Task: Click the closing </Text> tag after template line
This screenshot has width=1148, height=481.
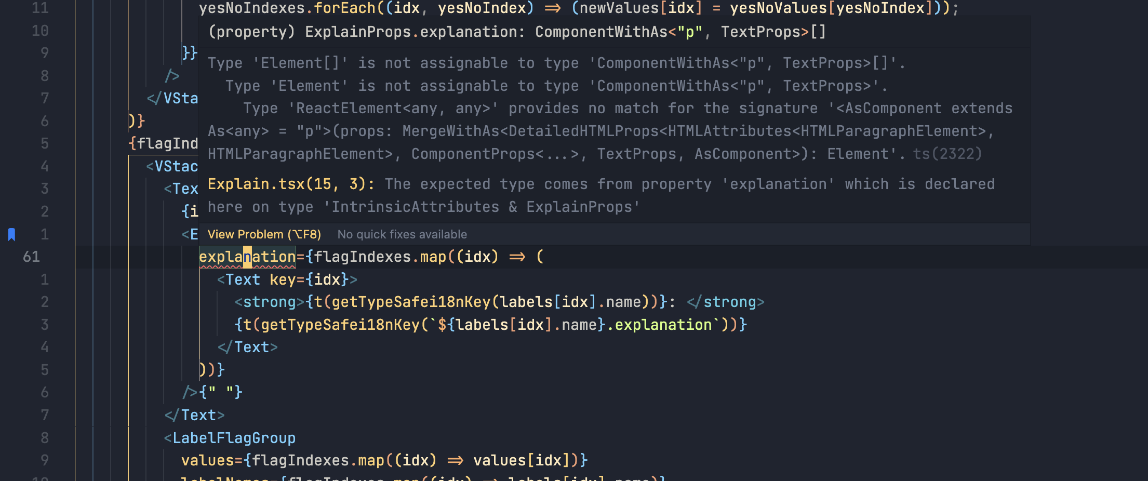Action: [247, 347]
